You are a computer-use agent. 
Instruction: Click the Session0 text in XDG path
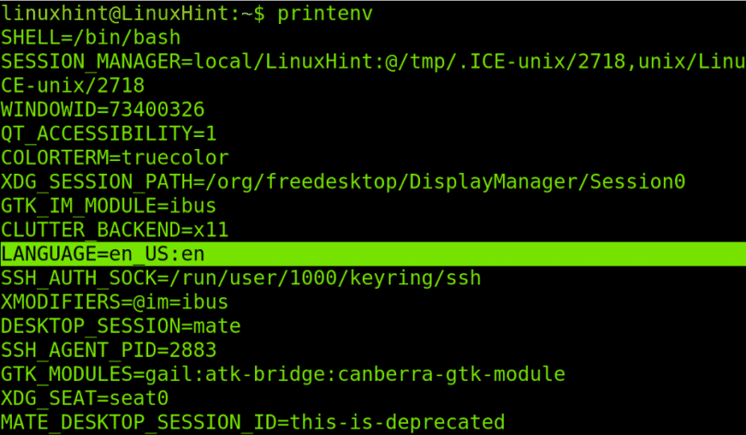pyautogui.click(x=637, y=182)
